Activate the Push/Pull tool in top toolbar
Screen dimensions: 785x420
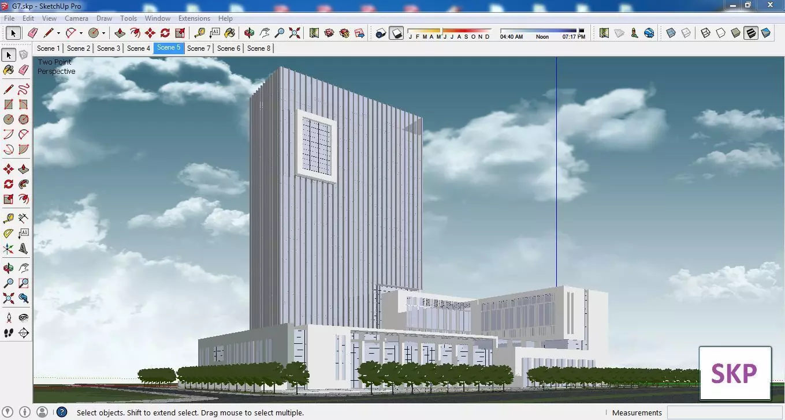(x=120, y=33)
